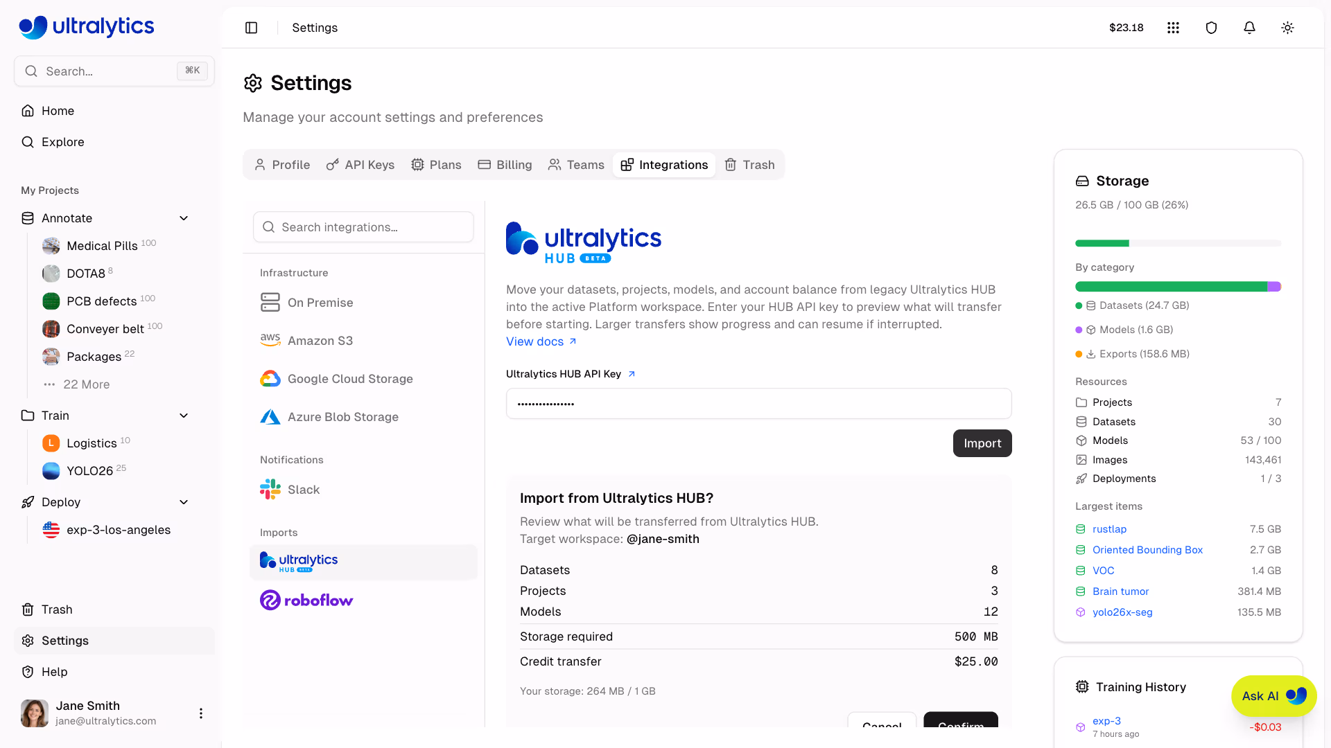The width and height of the screenshot is (1331, 748).
Task: Select the Azure Blob Storage integration
Action: [x=363, y=417]
